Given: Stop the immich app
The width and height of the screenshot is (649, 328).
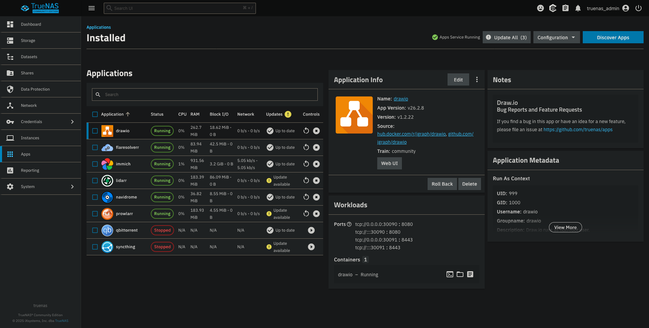Looking at the screenshot, I should [x=316, y=164].
